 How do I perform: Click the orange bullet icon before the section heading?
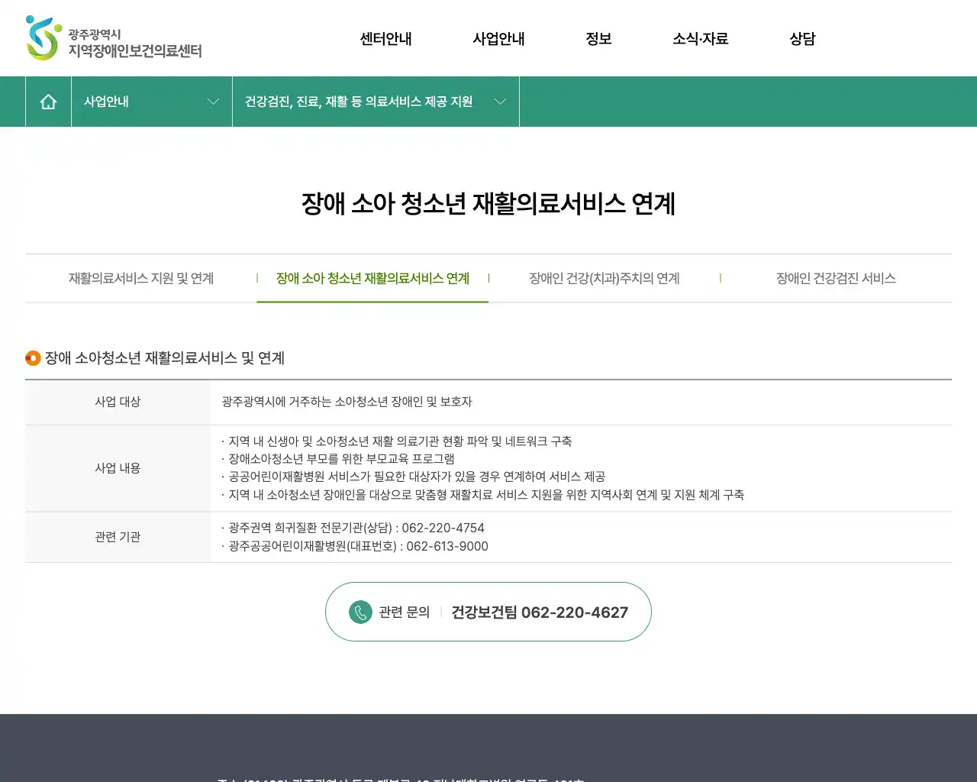pyautogui.click(x=33, y=357)
